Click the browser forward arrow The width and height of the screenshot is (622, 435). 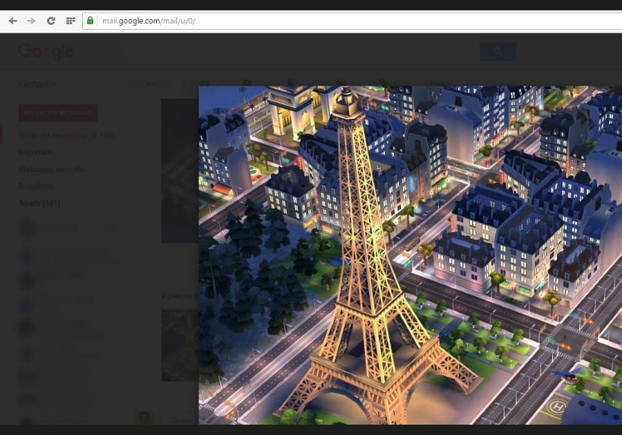[31, 21]
